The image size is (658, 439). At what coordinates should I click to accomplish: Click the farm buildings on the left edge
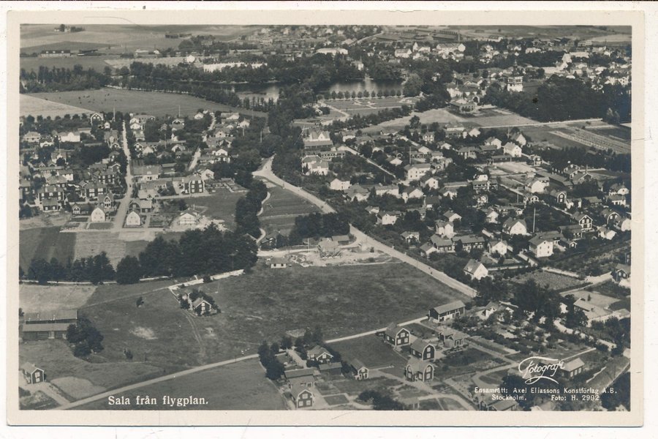pyautogui.click(x=49, y=324)
